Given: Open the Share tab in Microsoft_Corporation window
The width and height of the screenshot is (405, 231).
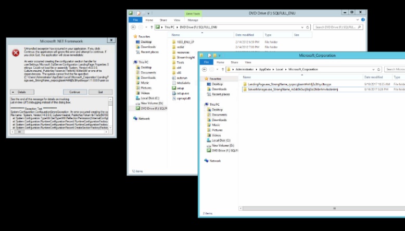Looking at the screenshot, I should tap(234, 62).
